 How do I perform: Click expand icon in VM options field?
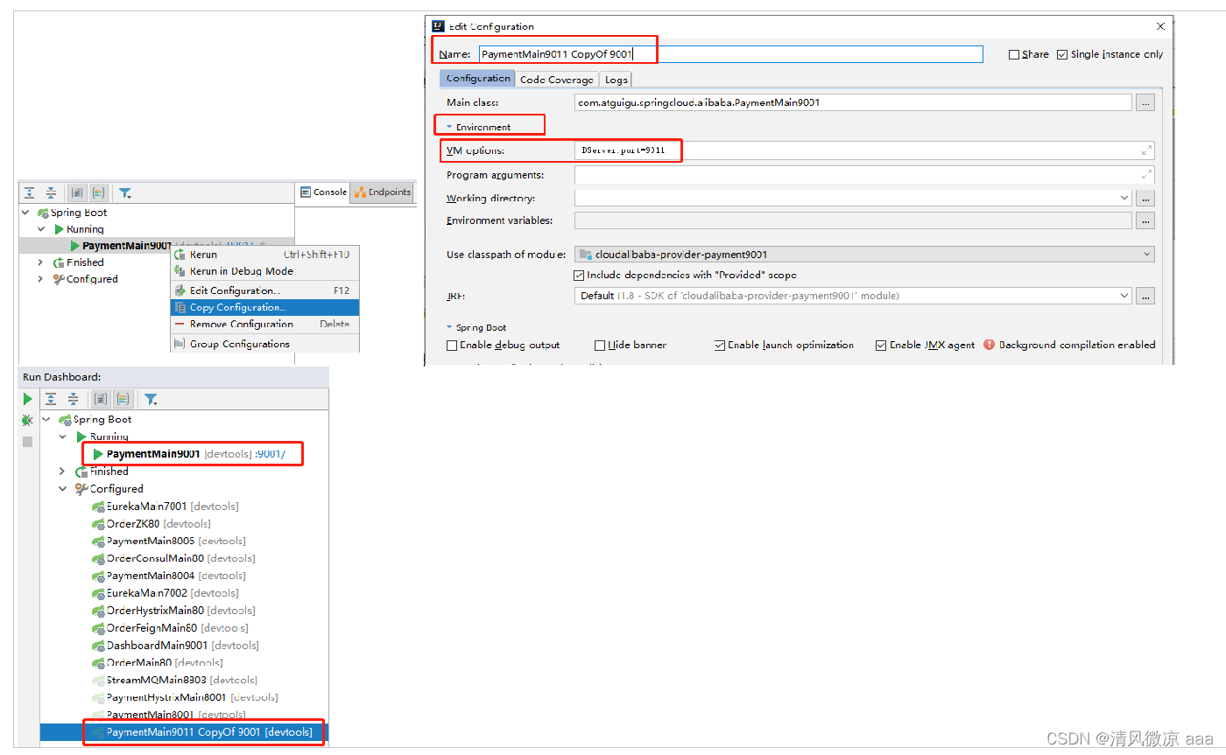tap(1146, 150)
